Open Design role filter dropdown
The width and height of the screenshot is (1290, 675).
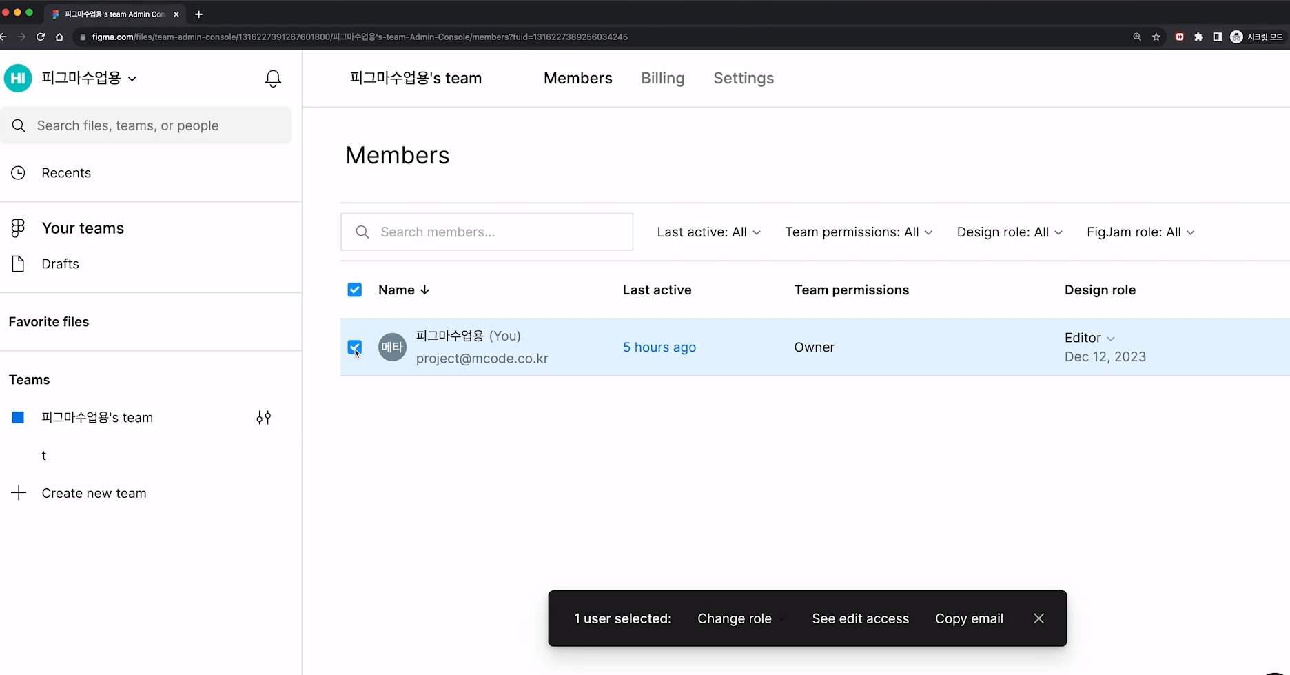pyautogui.click(x=1010, y=232)
